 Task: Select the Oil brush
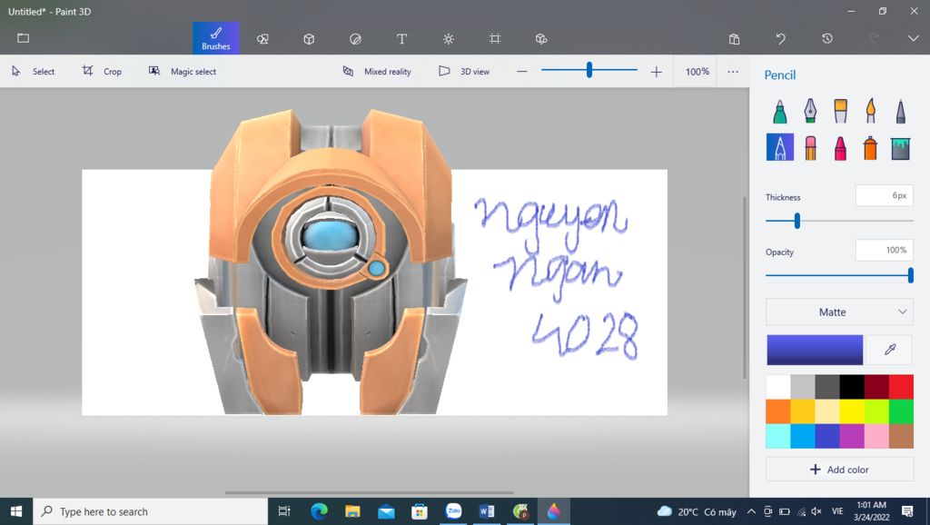pyautogui.click(x=840, y=111)
